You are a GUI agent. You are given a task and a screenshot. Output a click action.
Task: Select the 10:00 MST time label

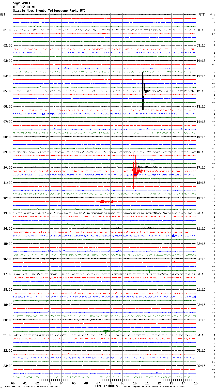(8, 168)
